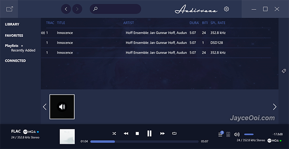The height and width of the screenshot is (149, 289).
Task: Open the mini player pop-out icon
Action: (9, 9)
